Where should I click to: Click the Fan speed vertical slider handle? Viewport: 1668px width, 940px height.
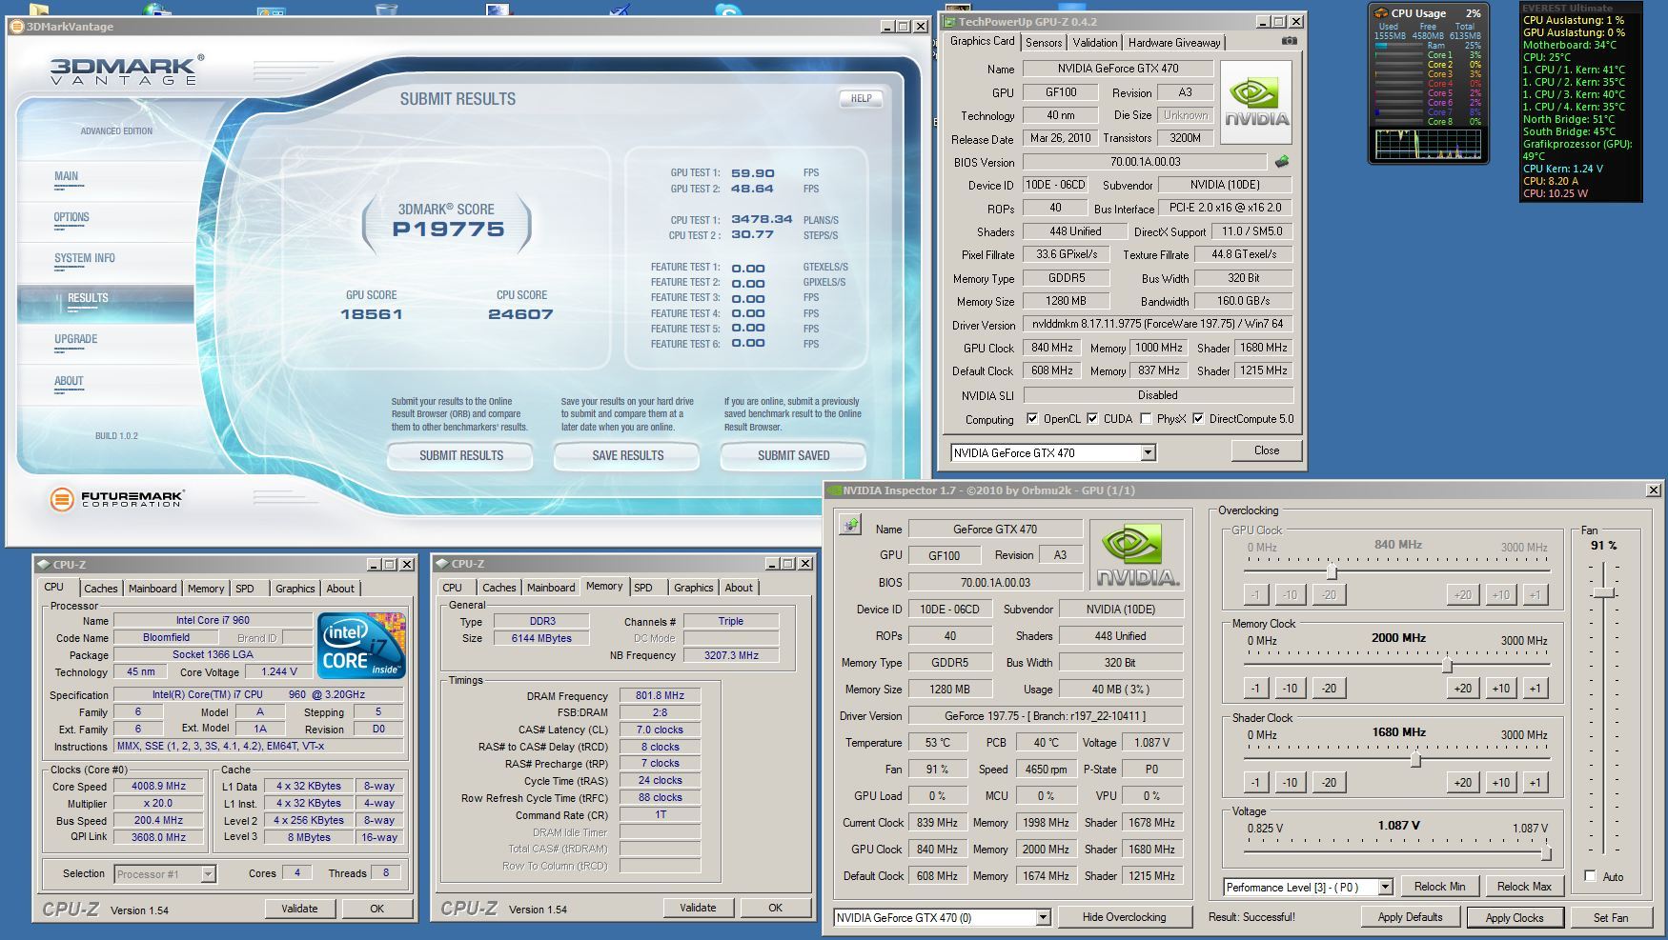[x=1604, y=592]
